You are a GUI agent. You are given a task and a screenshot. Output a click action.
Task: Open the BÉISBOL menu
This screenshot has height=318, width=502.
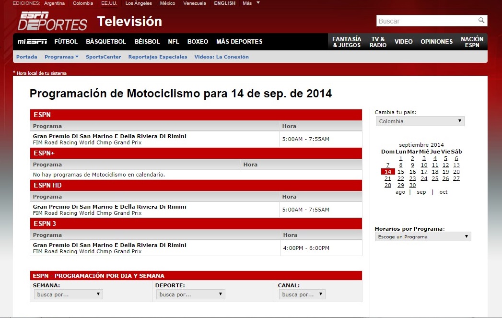147,42
